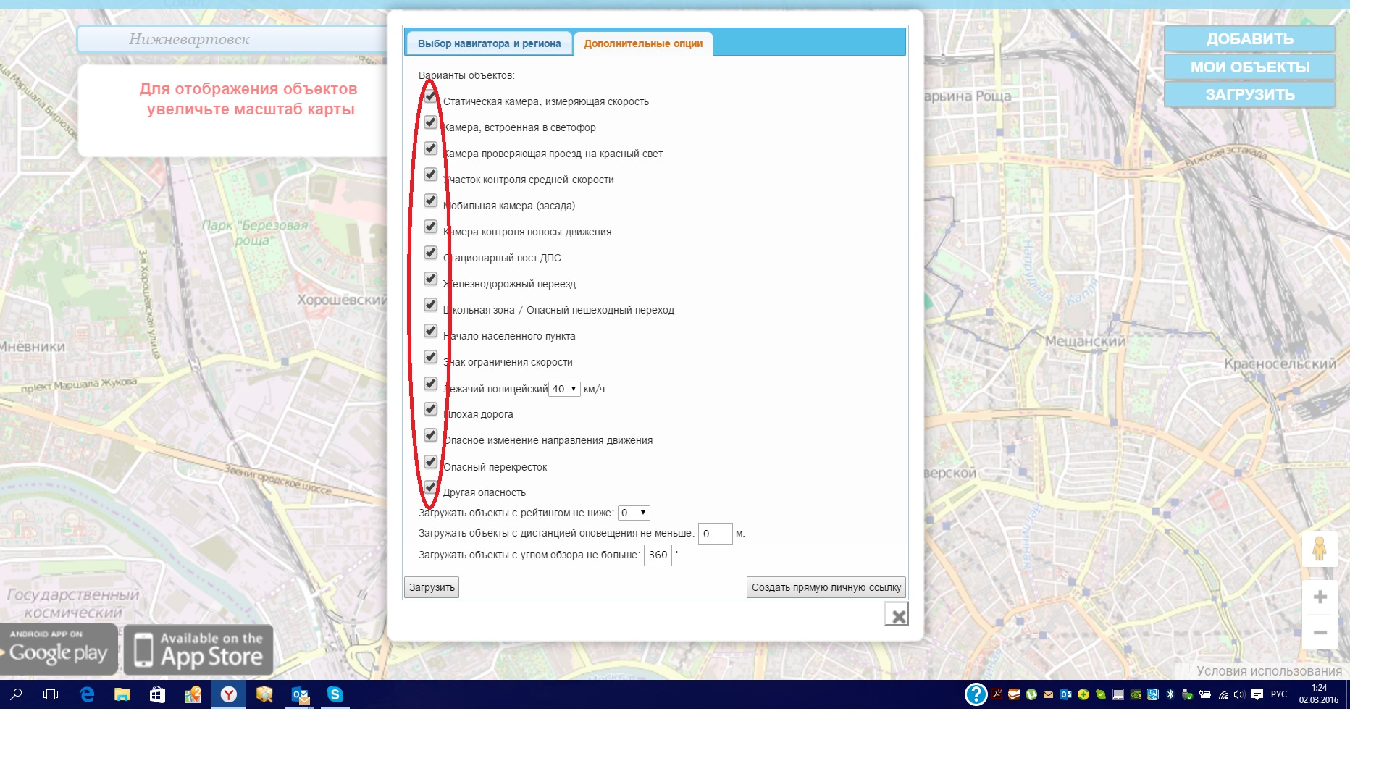This screenshot has width=1392, height=782.
Task: Click the blue help question icon
Action: [976, 695]
